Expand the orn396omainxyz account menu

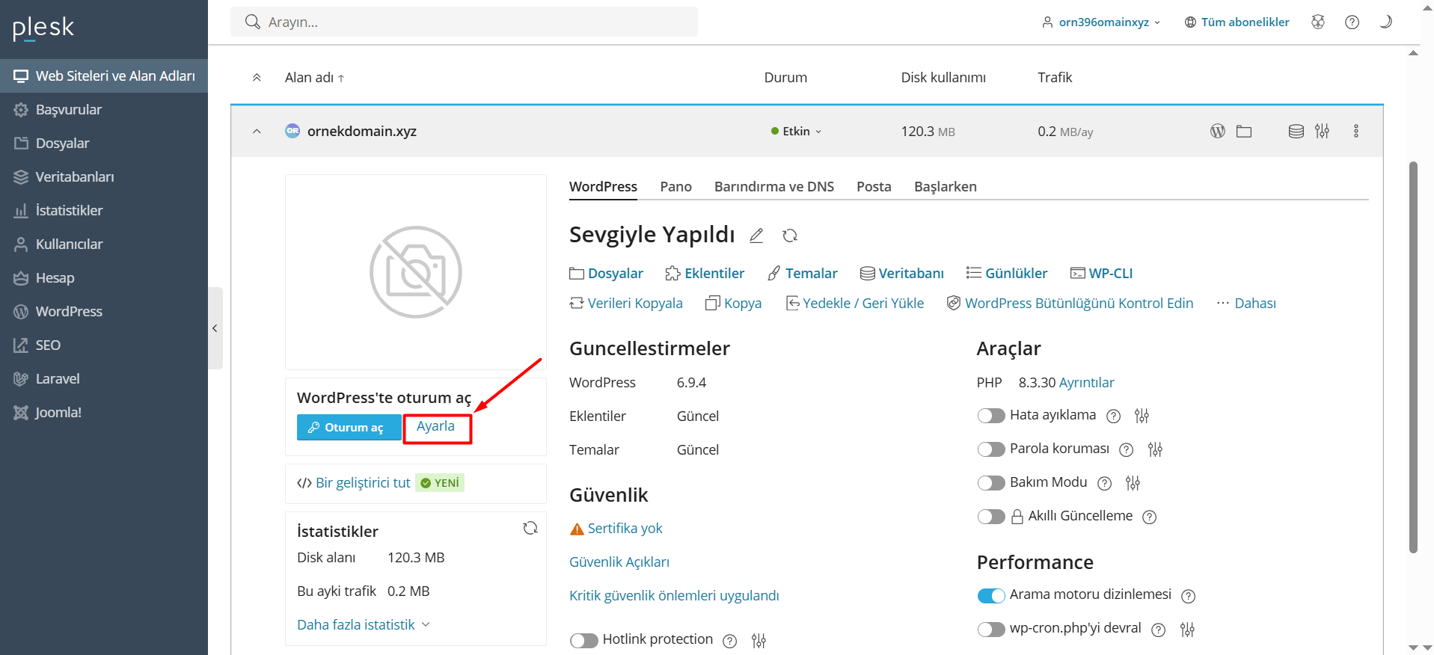[x=1103, y=22]
